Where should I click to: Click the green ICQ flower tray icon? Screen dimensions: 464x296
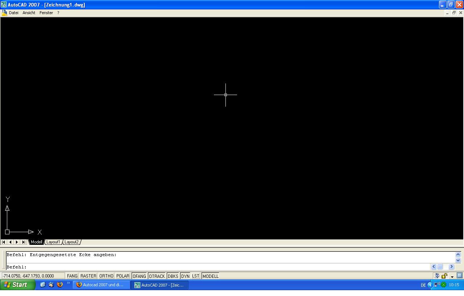click(443, 285)
